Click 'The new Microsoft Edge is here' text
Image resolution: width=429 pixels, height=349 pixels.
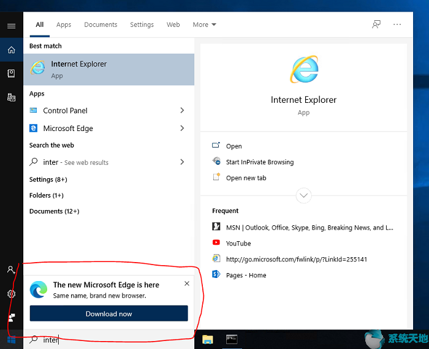pos(106,285)
